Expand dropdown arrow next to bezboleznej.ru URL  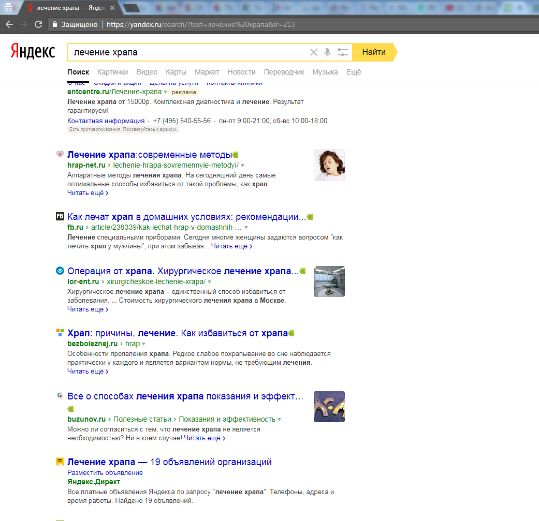pos(144,344)
